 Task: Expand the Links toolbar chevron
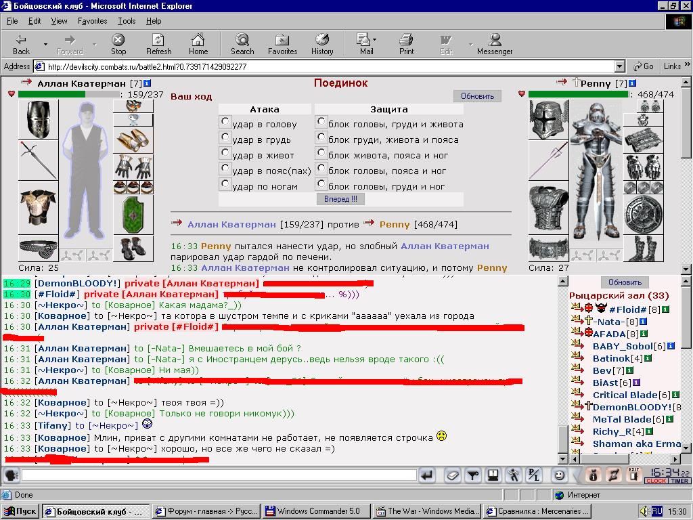click(688, 65)
